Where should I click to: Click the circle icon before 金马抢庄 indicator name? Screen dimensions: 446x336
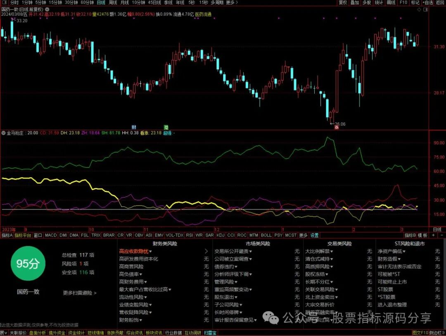(3, 133)
